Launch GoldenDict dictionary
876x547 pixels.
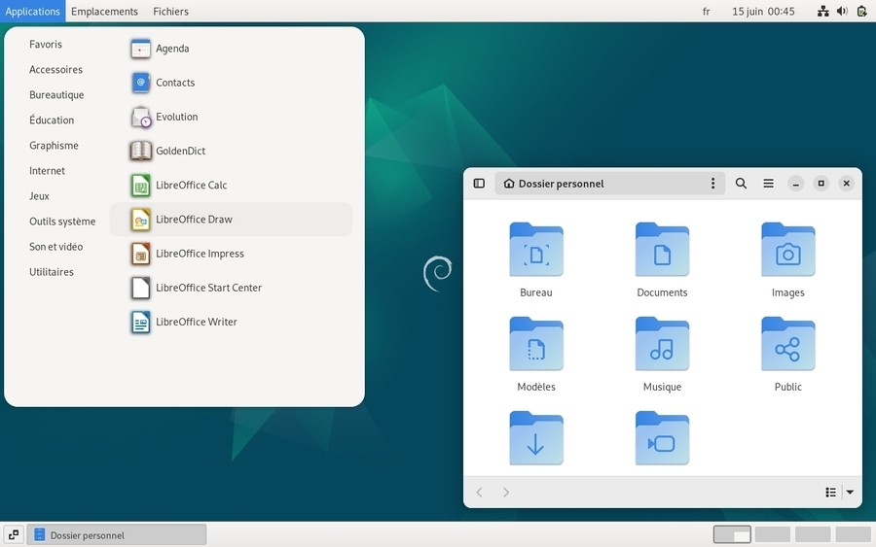click(231, 151)
